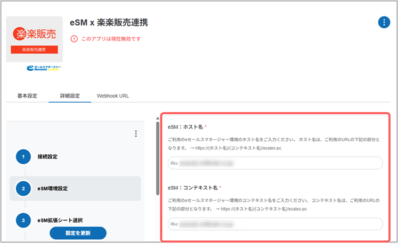This screenshot has height=244, width=398.
Task: Click the eSales Manager Remix logo
Action: pos(44,69)
